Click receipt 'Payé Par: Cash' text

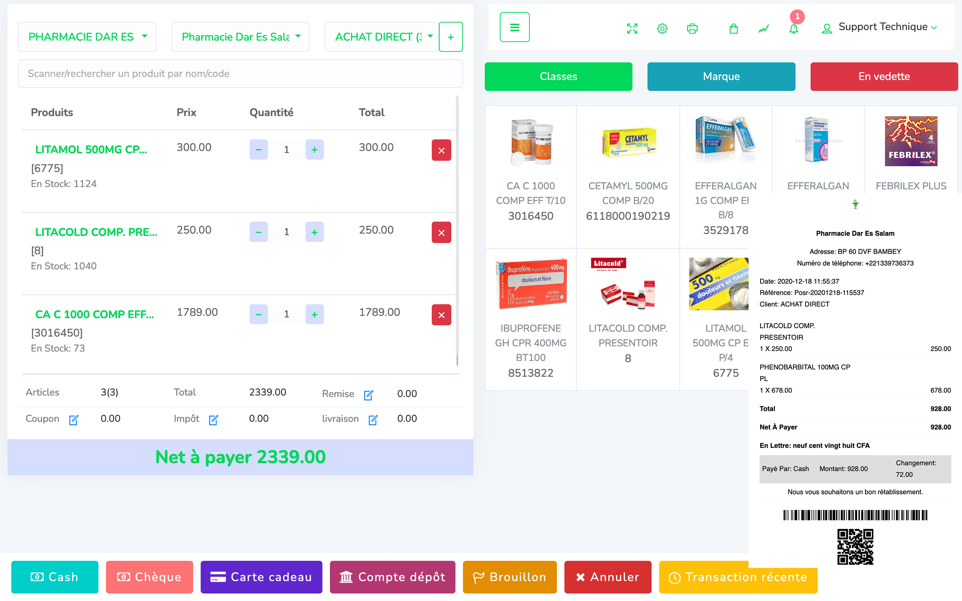(x=785, y=469)
